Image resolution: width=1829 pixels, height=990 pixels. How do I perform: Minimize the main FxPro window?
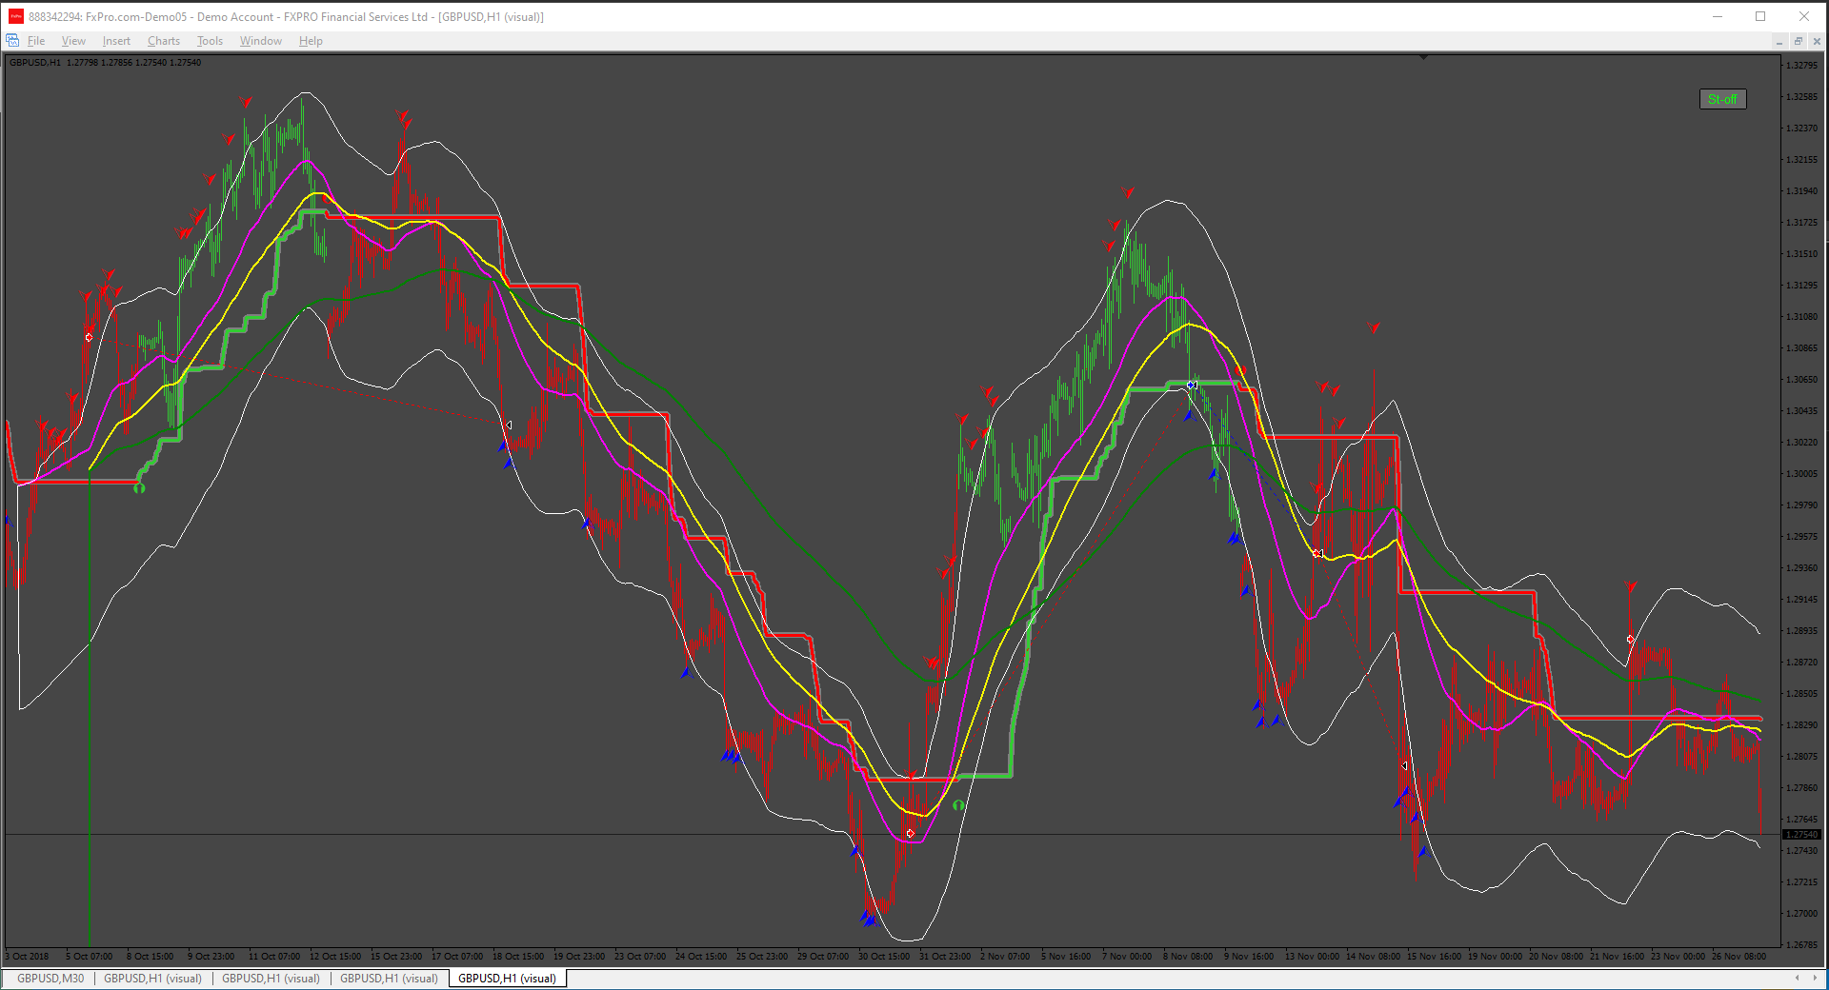tap(1718, 16)
